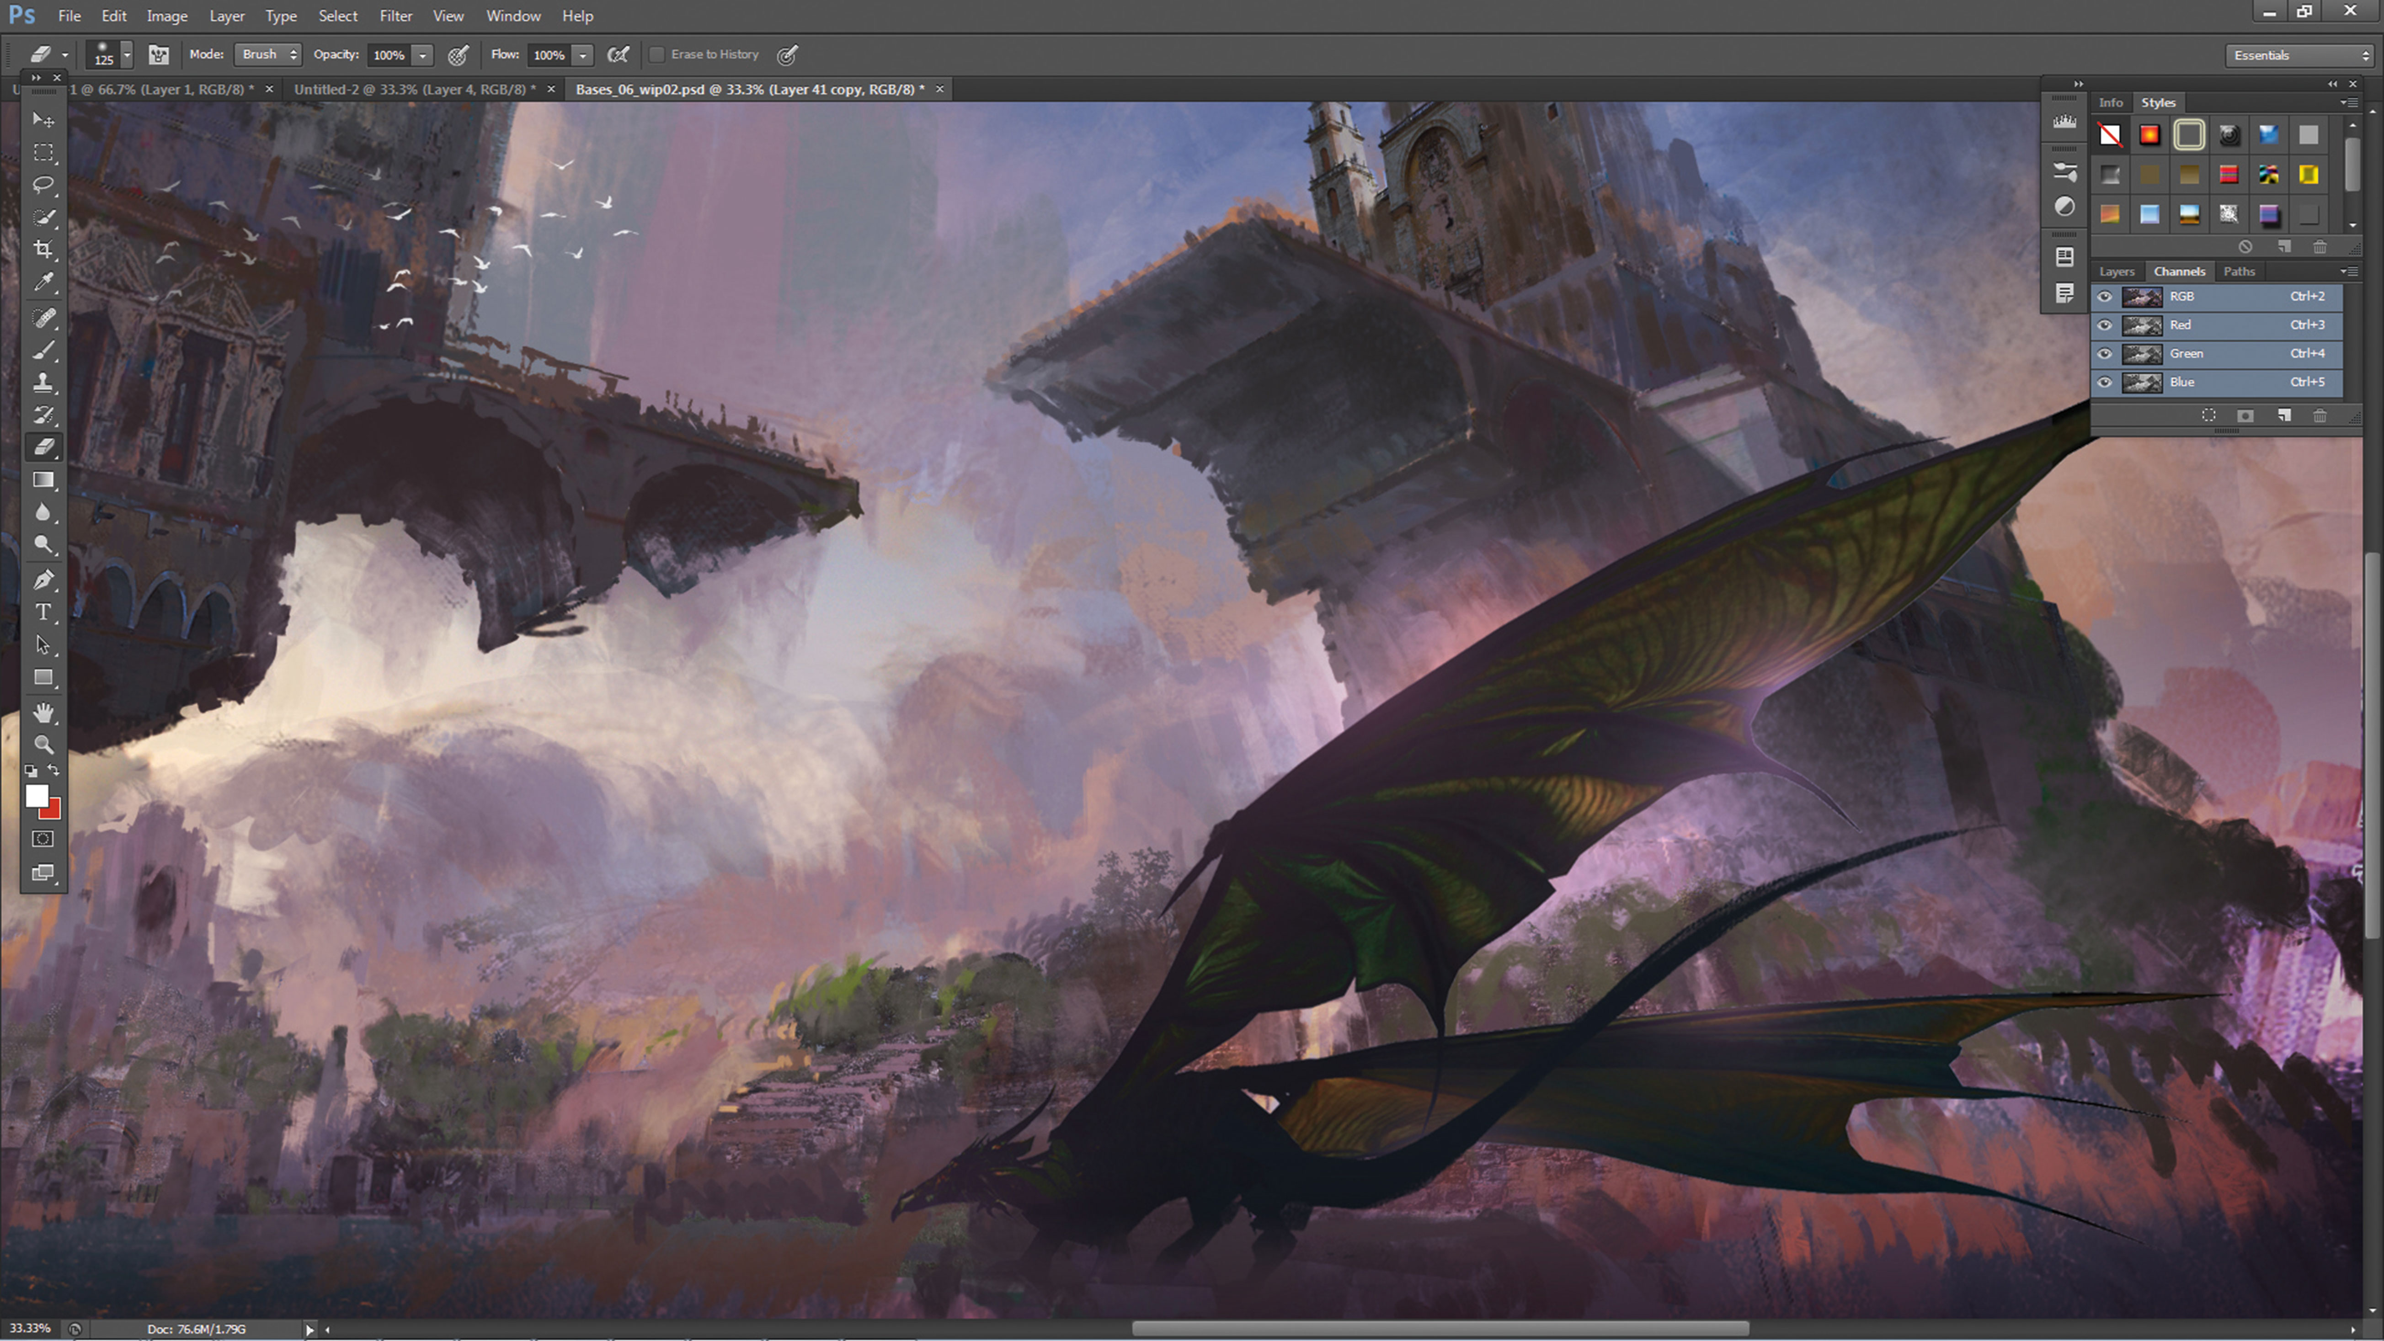Hide the Green channel visibility
2384x1341 pixels.
click(2105, 353)
